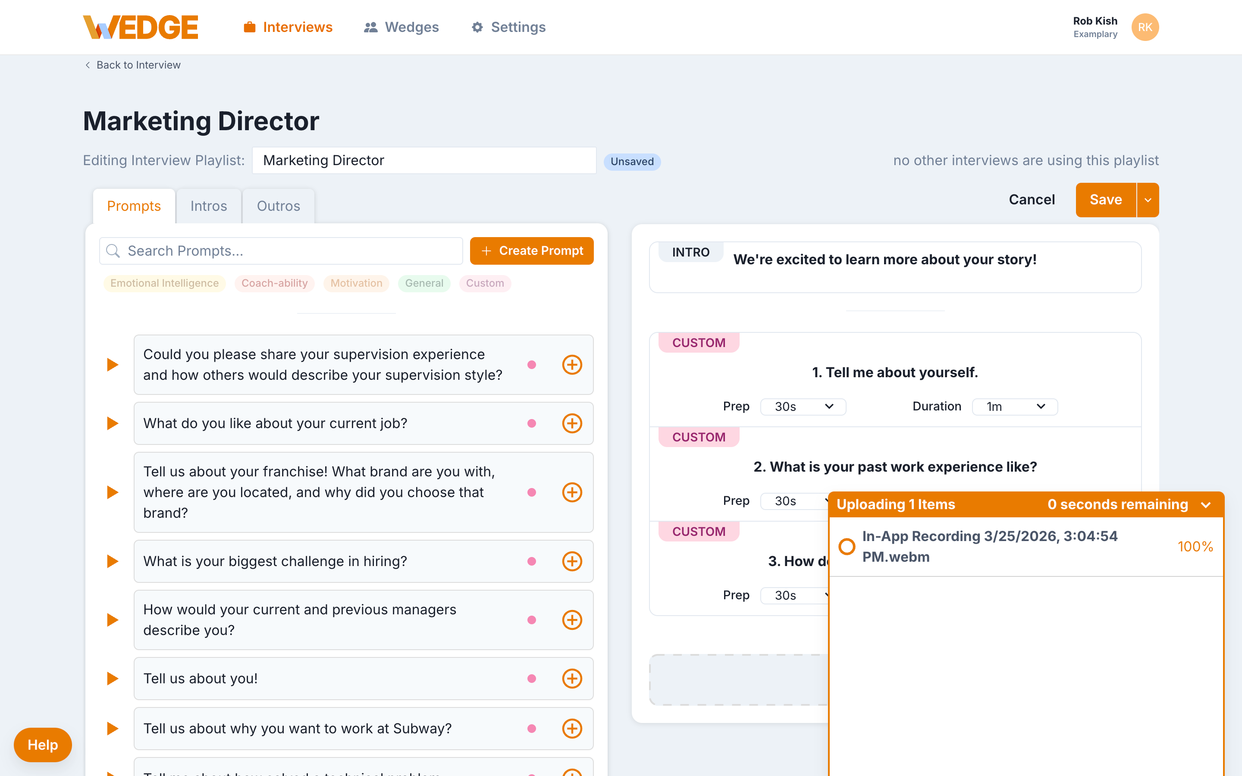Open Duration dropdown for 'Tell me about yourself'
1242x776 pixels.
click(1014, 407)
